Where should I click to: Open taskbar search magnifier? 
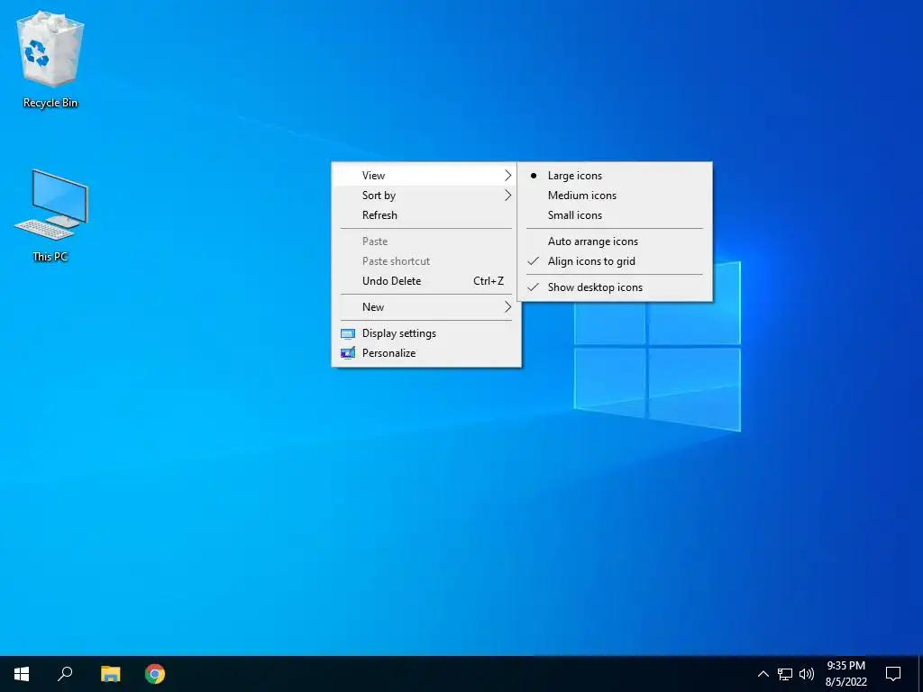[x=65, y=674]
